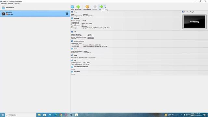Open the USB section header link
Image resolution: width=208 pixels, height=117 pixels.
pyautogui.click(x=75, y=60)
